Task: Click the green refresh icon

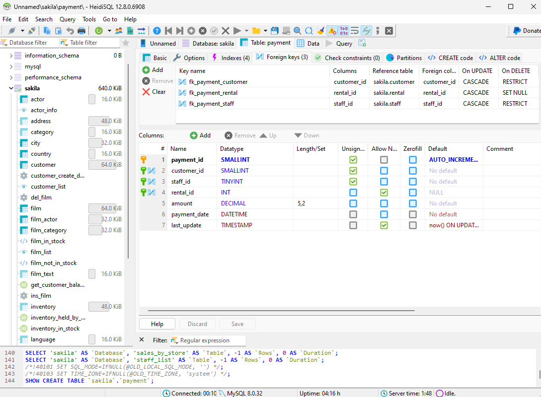Action: [x=99, y=31]
